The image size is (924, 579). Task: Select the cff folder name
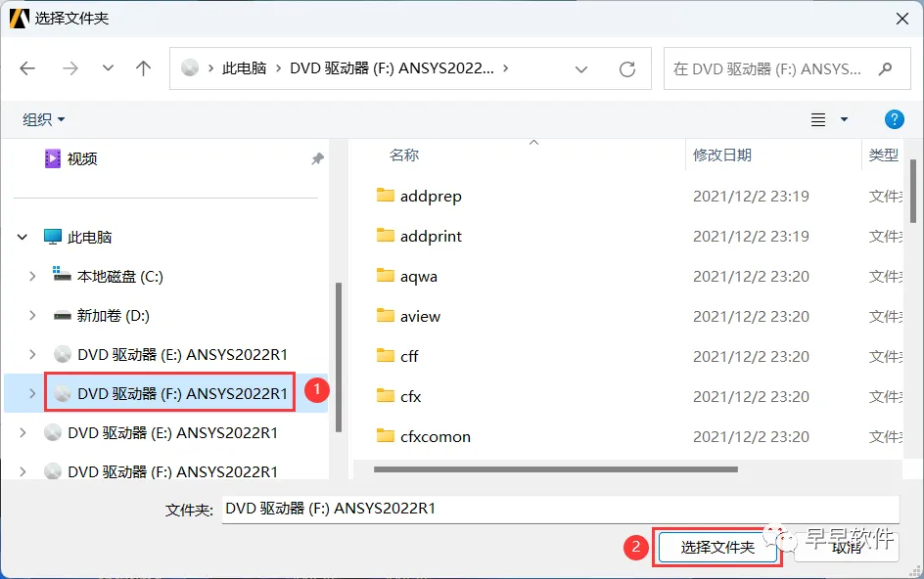click(x=409, y=356)
